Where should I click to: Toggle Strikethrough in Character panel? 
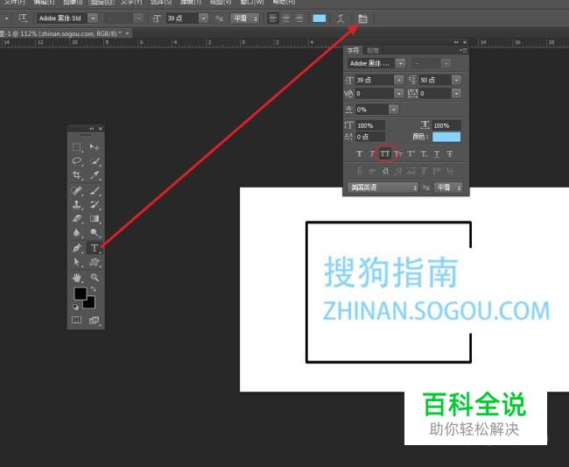coord(450,154)
